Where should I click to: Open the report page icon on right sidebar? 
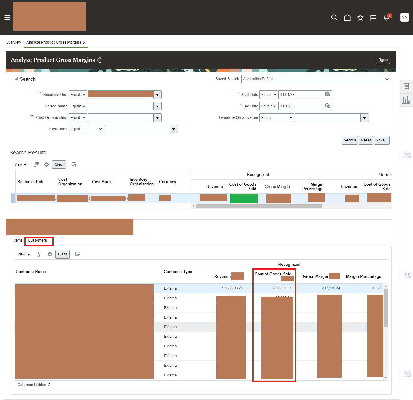pyautogui.click(x=406, y=87)
